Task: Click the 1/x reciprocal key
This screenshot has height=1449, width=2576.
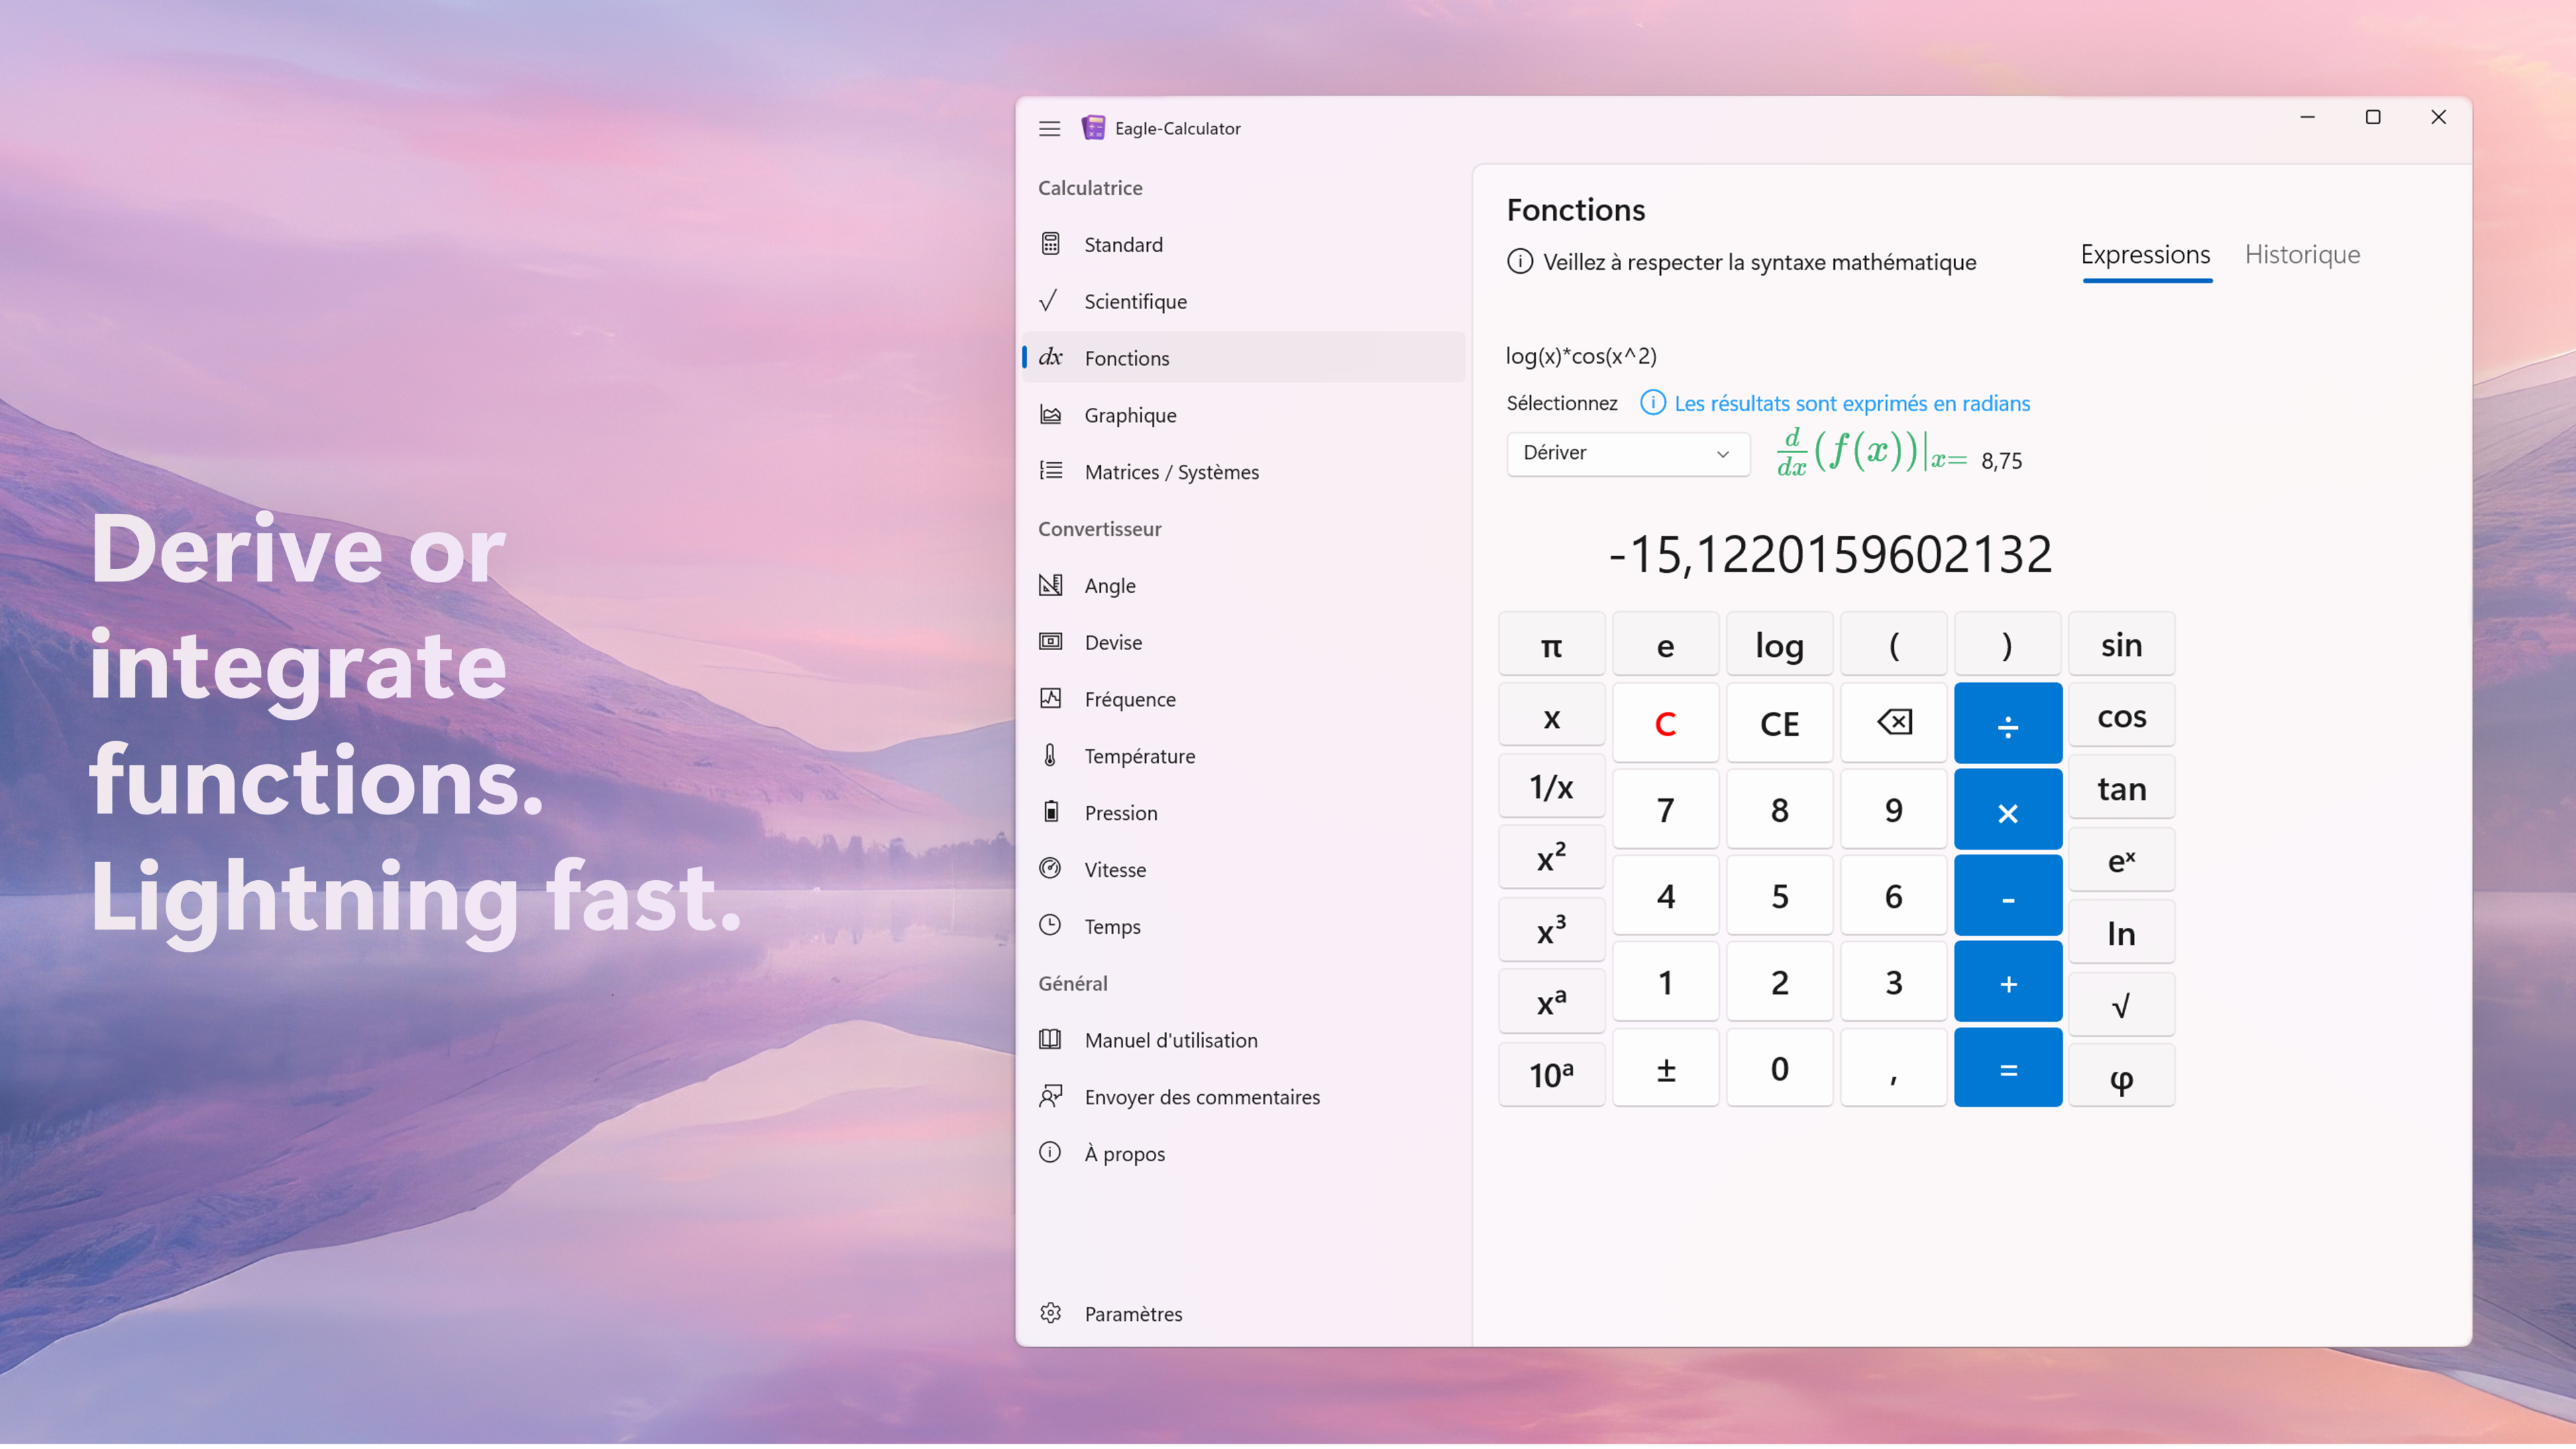Action: coord(1551,787)
